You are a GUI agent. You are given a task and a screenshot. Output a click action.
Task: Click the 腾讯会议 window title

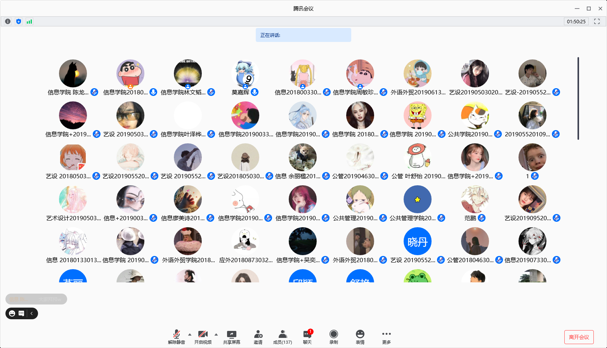pos(303,9)
